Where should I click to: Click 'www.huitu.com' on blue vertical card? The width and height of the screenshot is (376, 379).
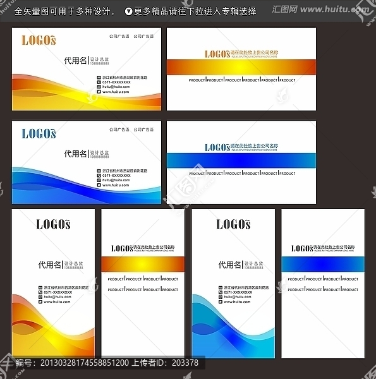(237, 302)
